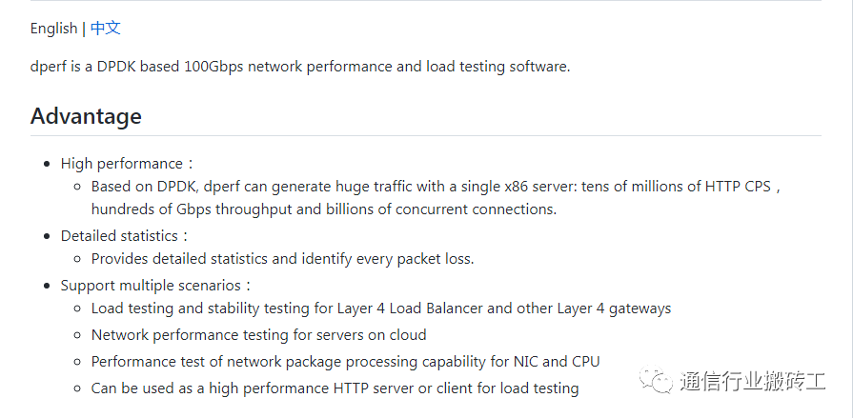This screenshot has height=418, width=853.
Task: Click the NIC and CPU performance line
Action: (x=345, y=362)
